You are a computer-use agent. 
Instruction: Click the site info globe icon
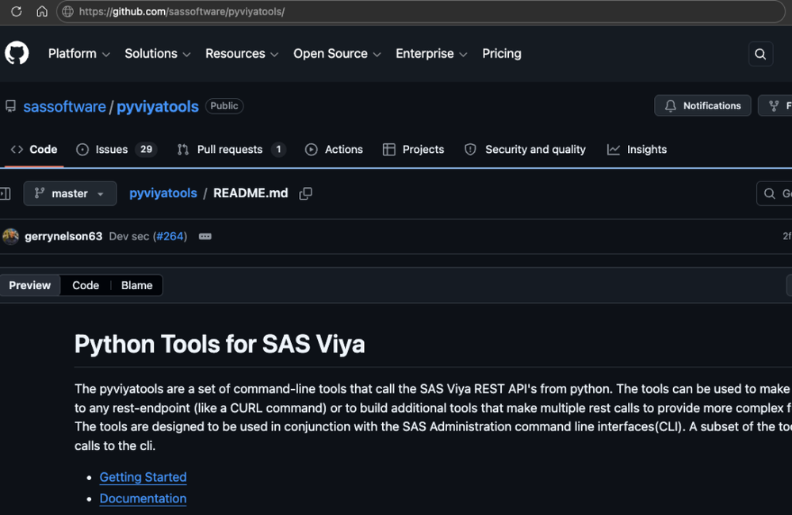67,12
